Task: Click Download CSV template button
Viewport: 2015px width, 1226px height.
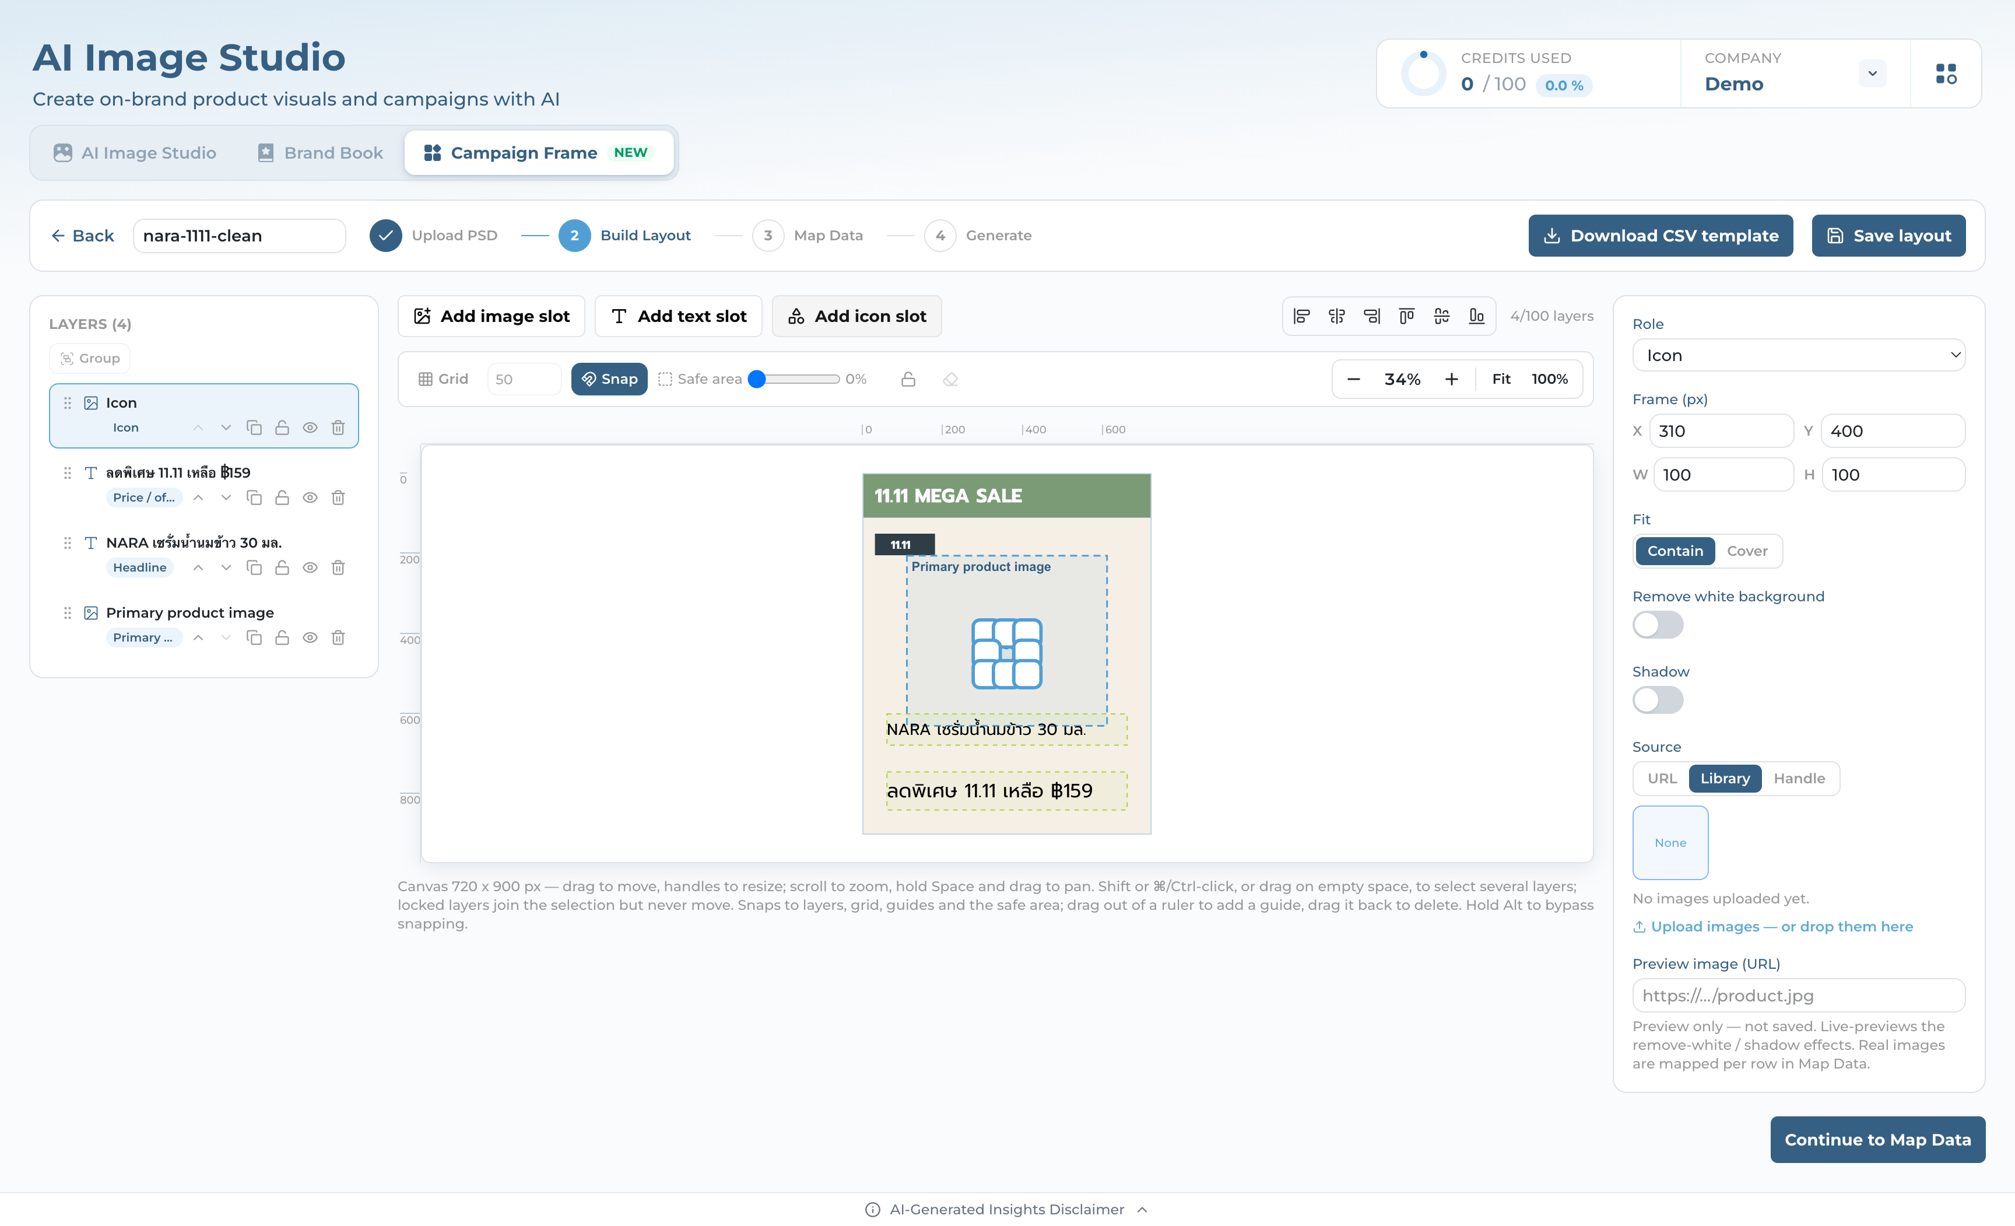Action: pos(1660,236)
